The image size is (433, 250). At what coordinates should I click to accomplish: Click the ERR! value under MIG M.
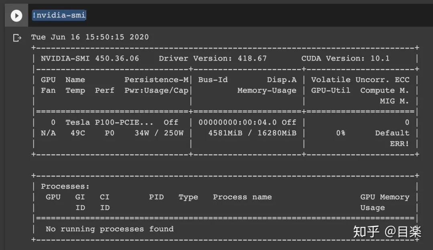click(399, 144)
